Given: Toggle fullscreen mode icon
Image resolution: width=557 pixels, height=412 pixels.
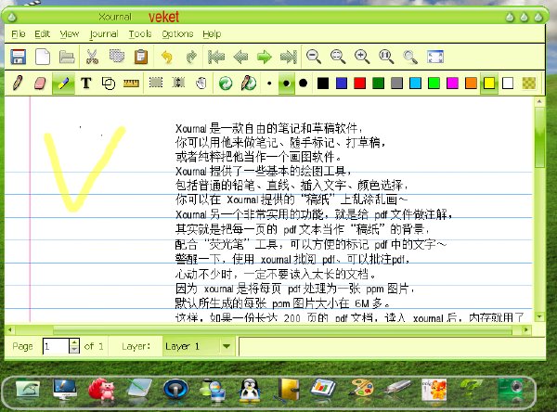Looking at the screenshot, I should (x=435, y=57).
